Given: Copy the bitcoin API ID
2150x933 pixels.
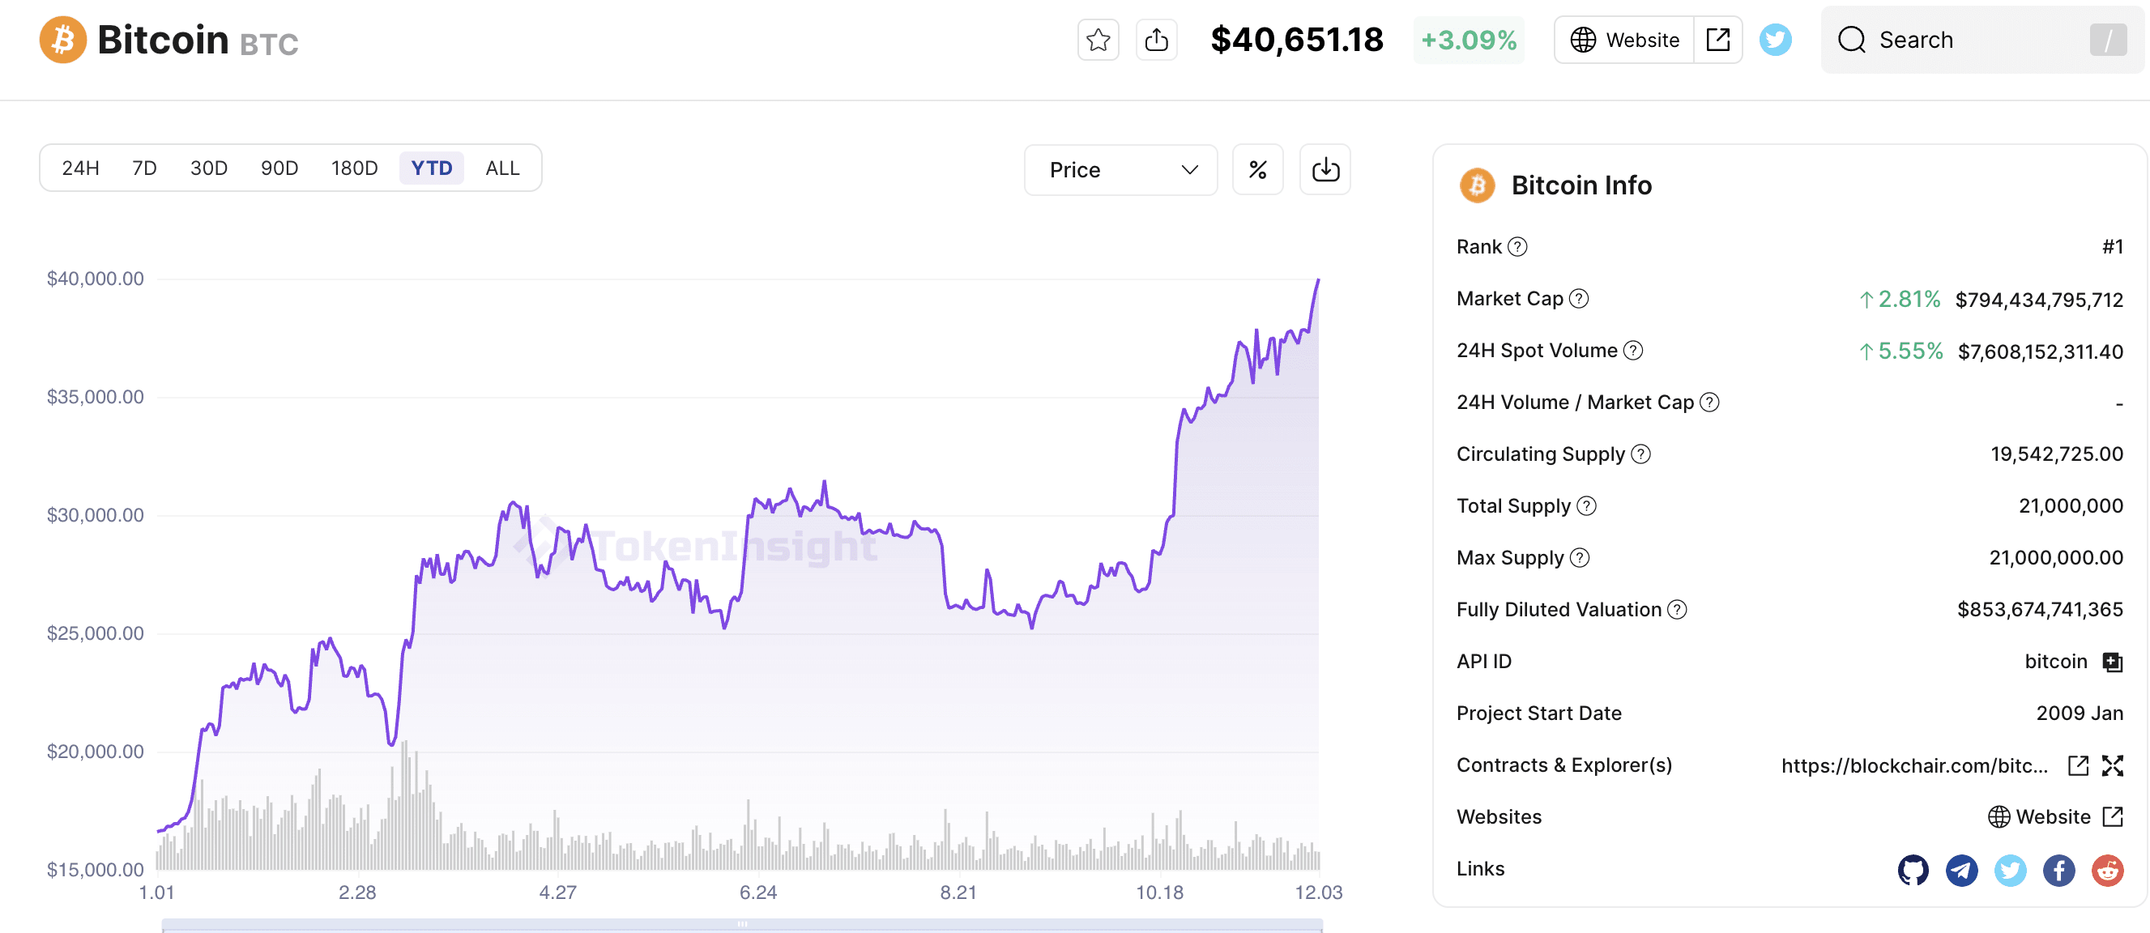Looking at the screenshot, I should [x=2112, y=662].
